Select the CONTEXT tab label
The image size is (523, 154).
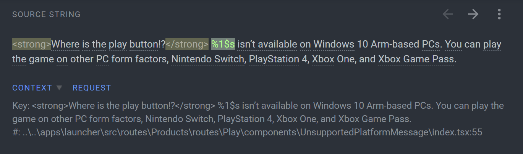click(x=32, y=88)
